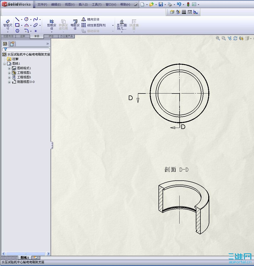This screenshot has height=266, width=254.
Task: Open the 视图(V) menu
Action: point(70,4)
